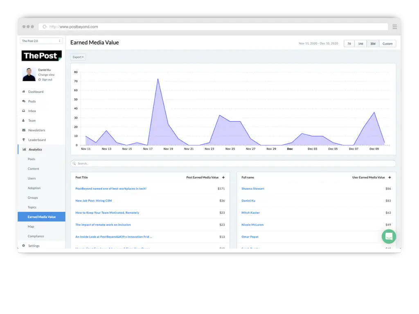
Task: Click the Inbox tray icon
Action: click(24, 111)
